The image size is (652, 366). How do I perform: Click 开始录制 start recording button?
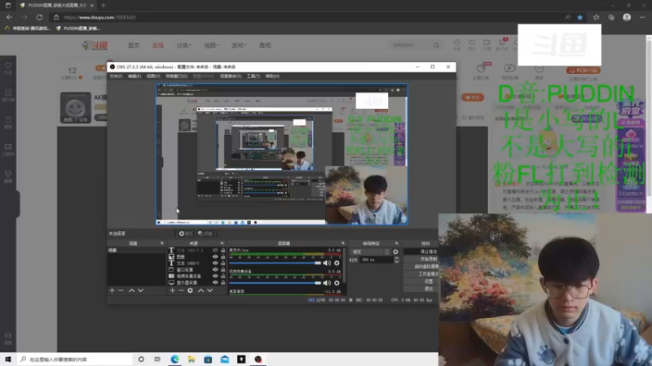pos(421,259)
